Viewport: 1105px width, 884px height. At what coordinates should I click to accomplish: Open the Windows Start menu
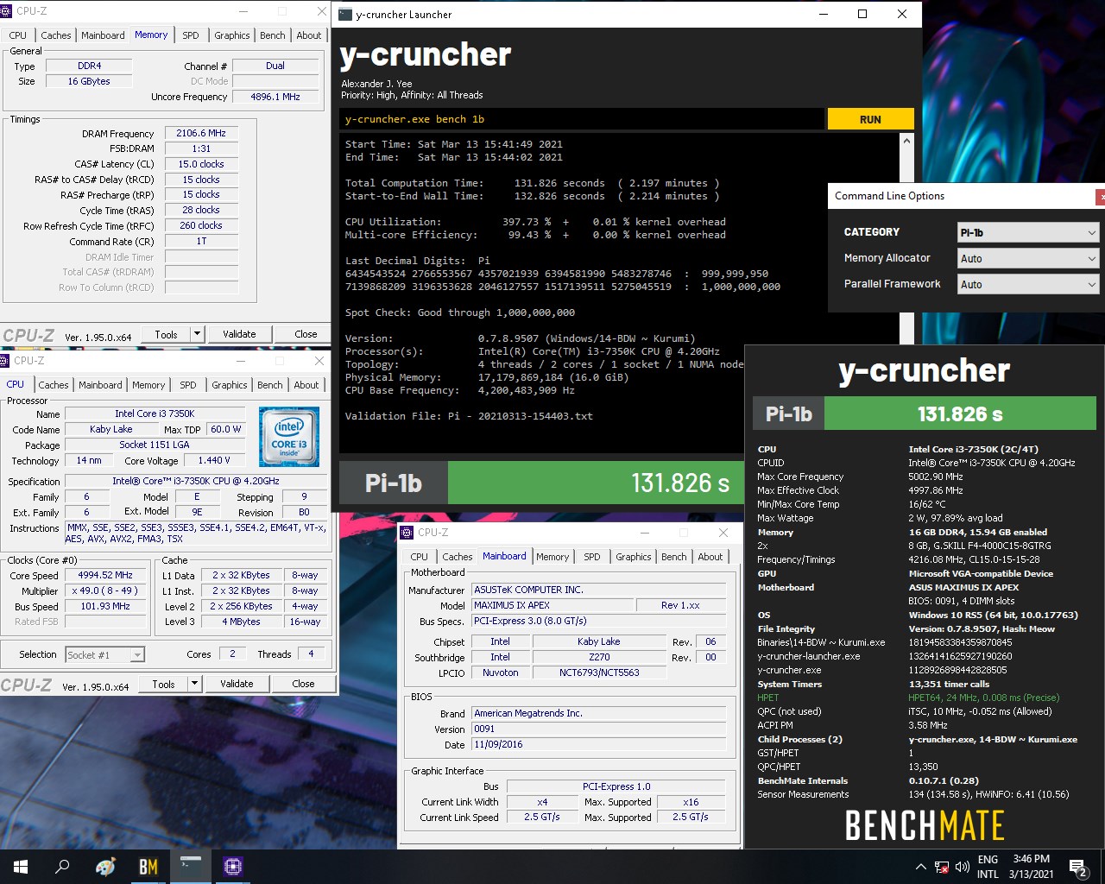(x=21, y=866)
